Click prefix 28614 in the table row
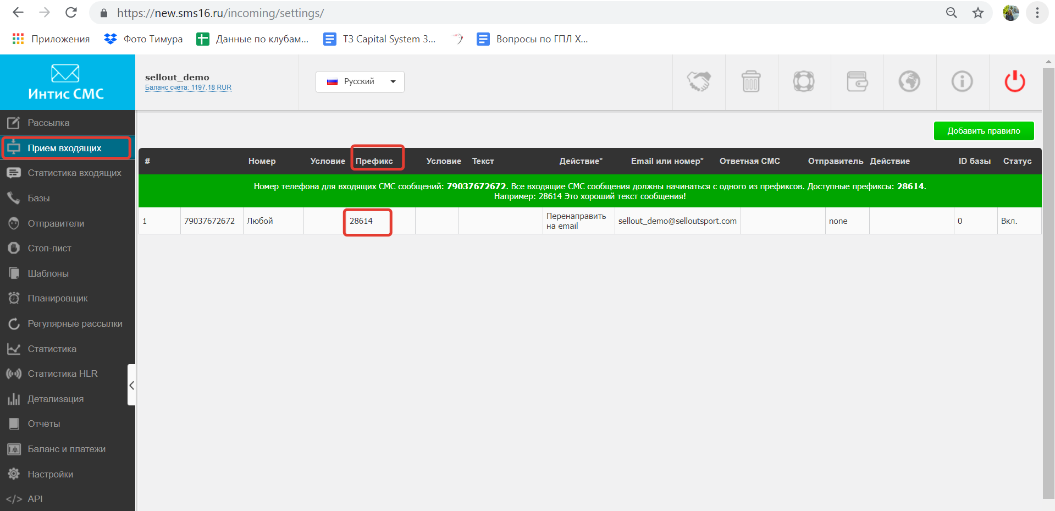This screenshot has height=511, width=1055. [361, 221]
